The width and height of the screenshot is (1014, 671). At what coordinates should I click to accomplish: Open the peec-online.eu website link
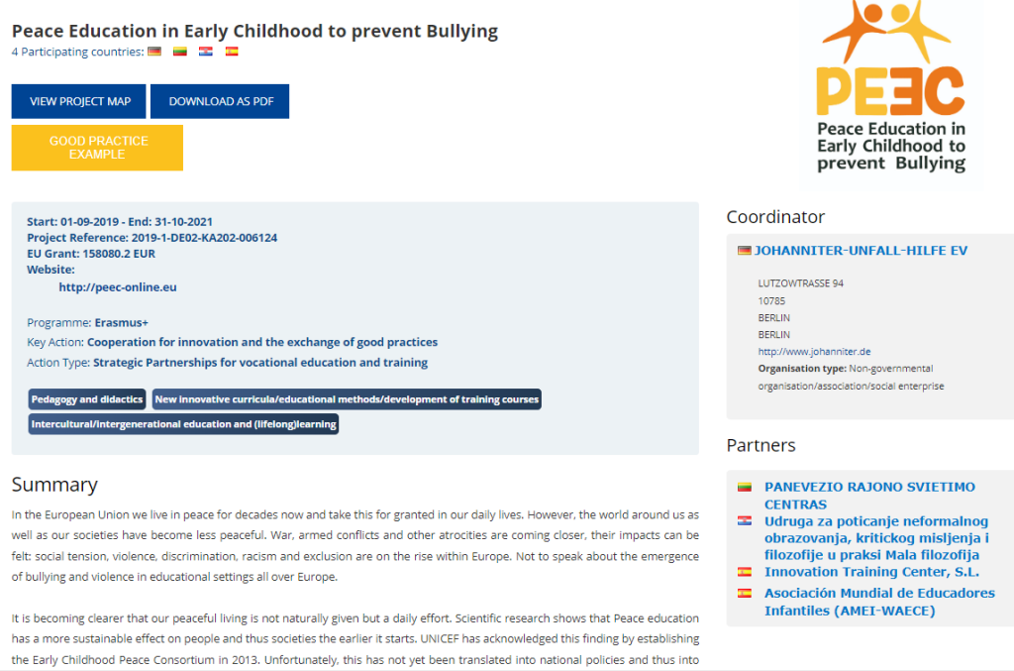[x=118, y=287]
